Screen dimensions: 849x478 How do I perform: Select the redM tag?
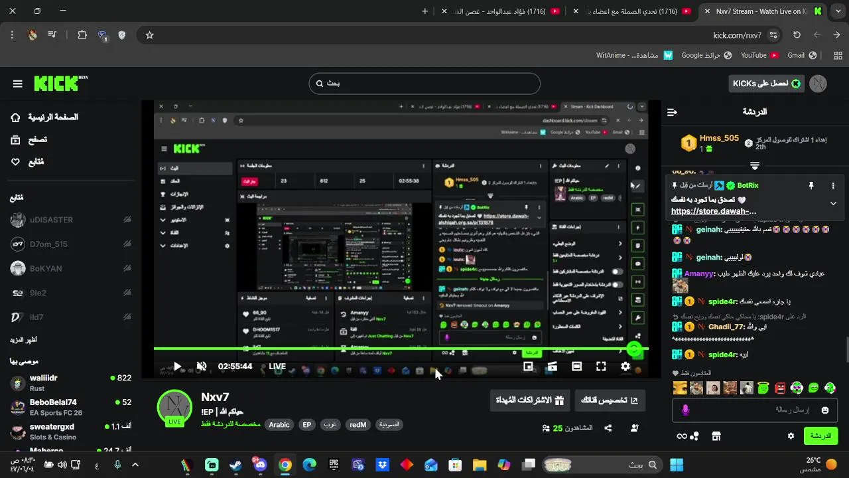(x=358, y=425)
